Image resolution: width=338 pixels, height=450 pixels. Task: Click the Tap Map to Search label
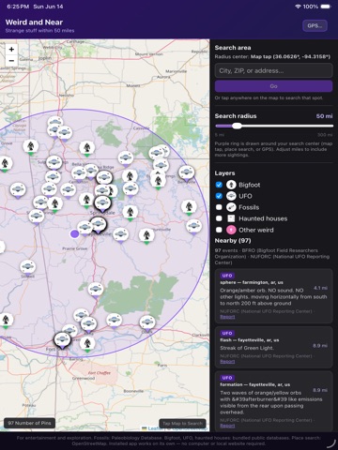tap(182, 424)
